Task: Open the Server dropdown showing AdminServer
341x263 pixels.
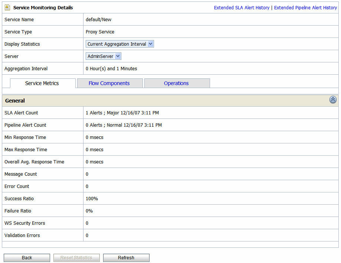Action: tap(103, 56)
